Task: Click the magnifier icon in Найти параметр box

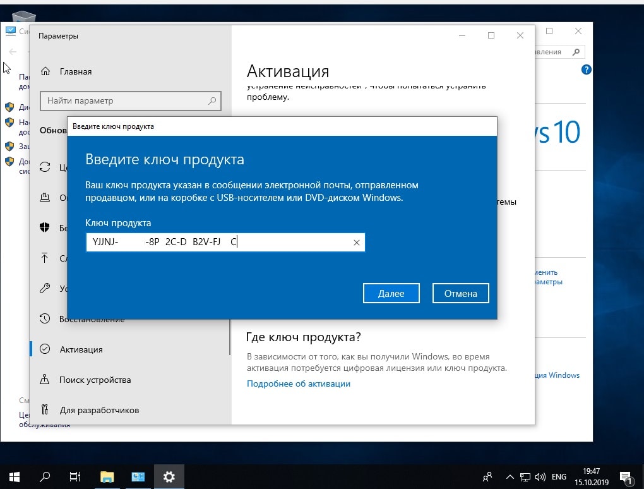Action: pyautogui.click(x=213, y=100)
